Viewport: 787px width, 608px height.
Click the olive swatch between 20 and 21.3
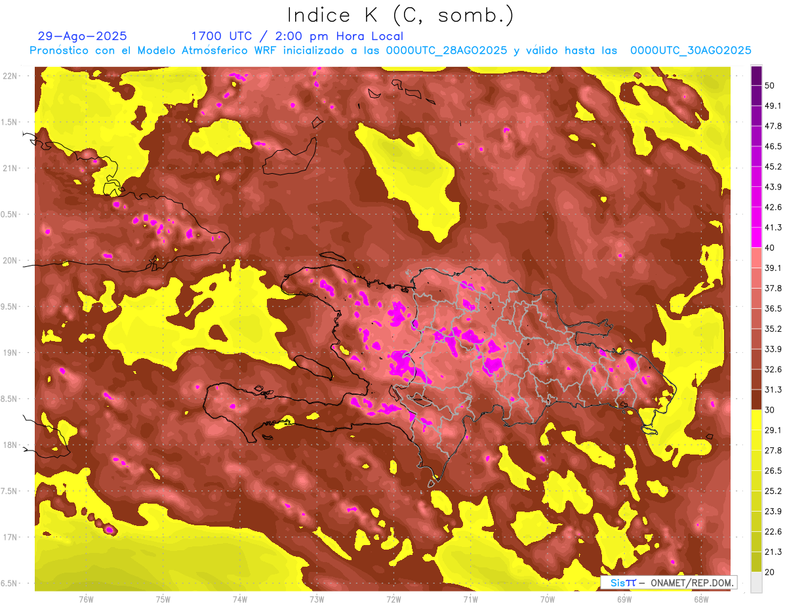tap(756, 562)
